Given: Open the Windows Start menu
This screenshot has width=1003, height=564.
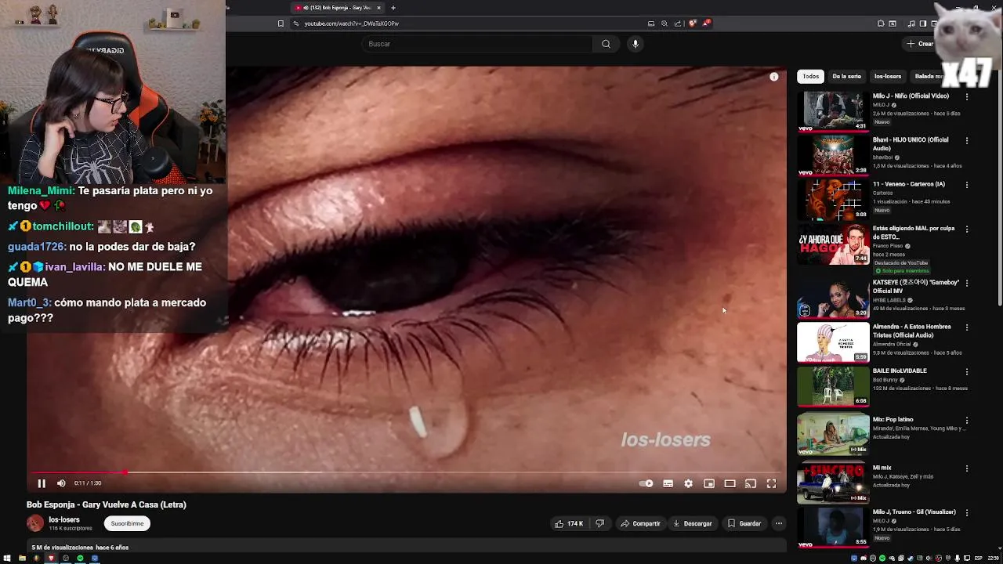Looking at the screenshot, I should click(7, 559).
